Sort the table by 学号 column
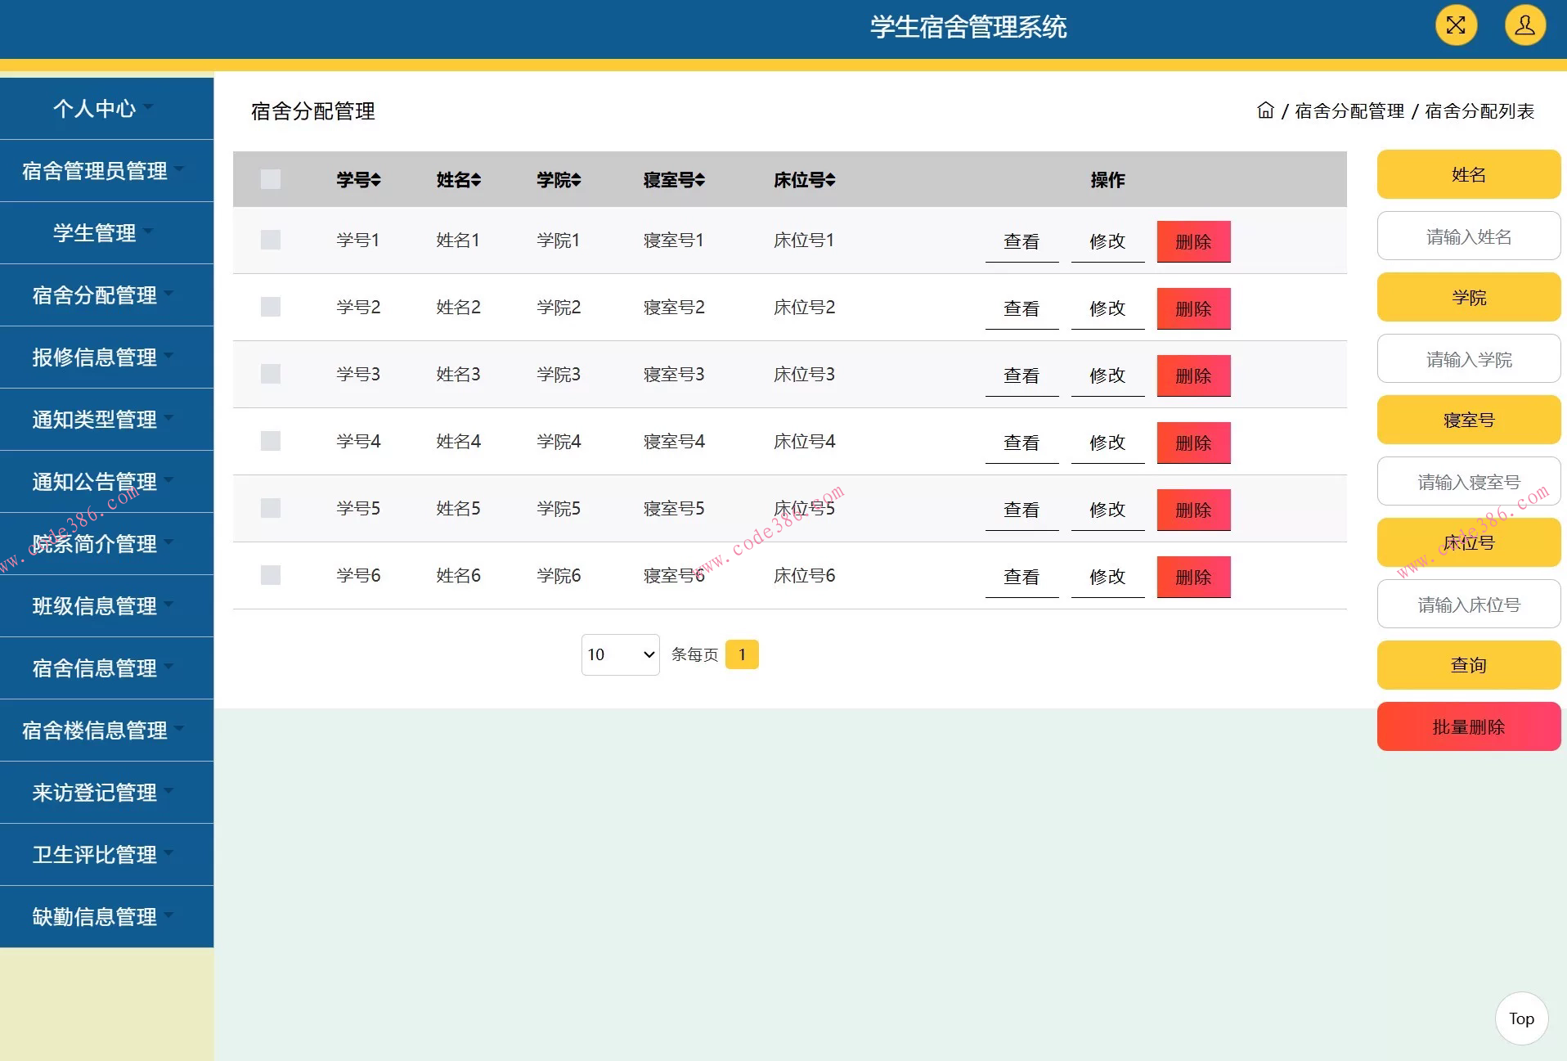The width and height of the screenshot is (1567, 1061). point(358,180)
